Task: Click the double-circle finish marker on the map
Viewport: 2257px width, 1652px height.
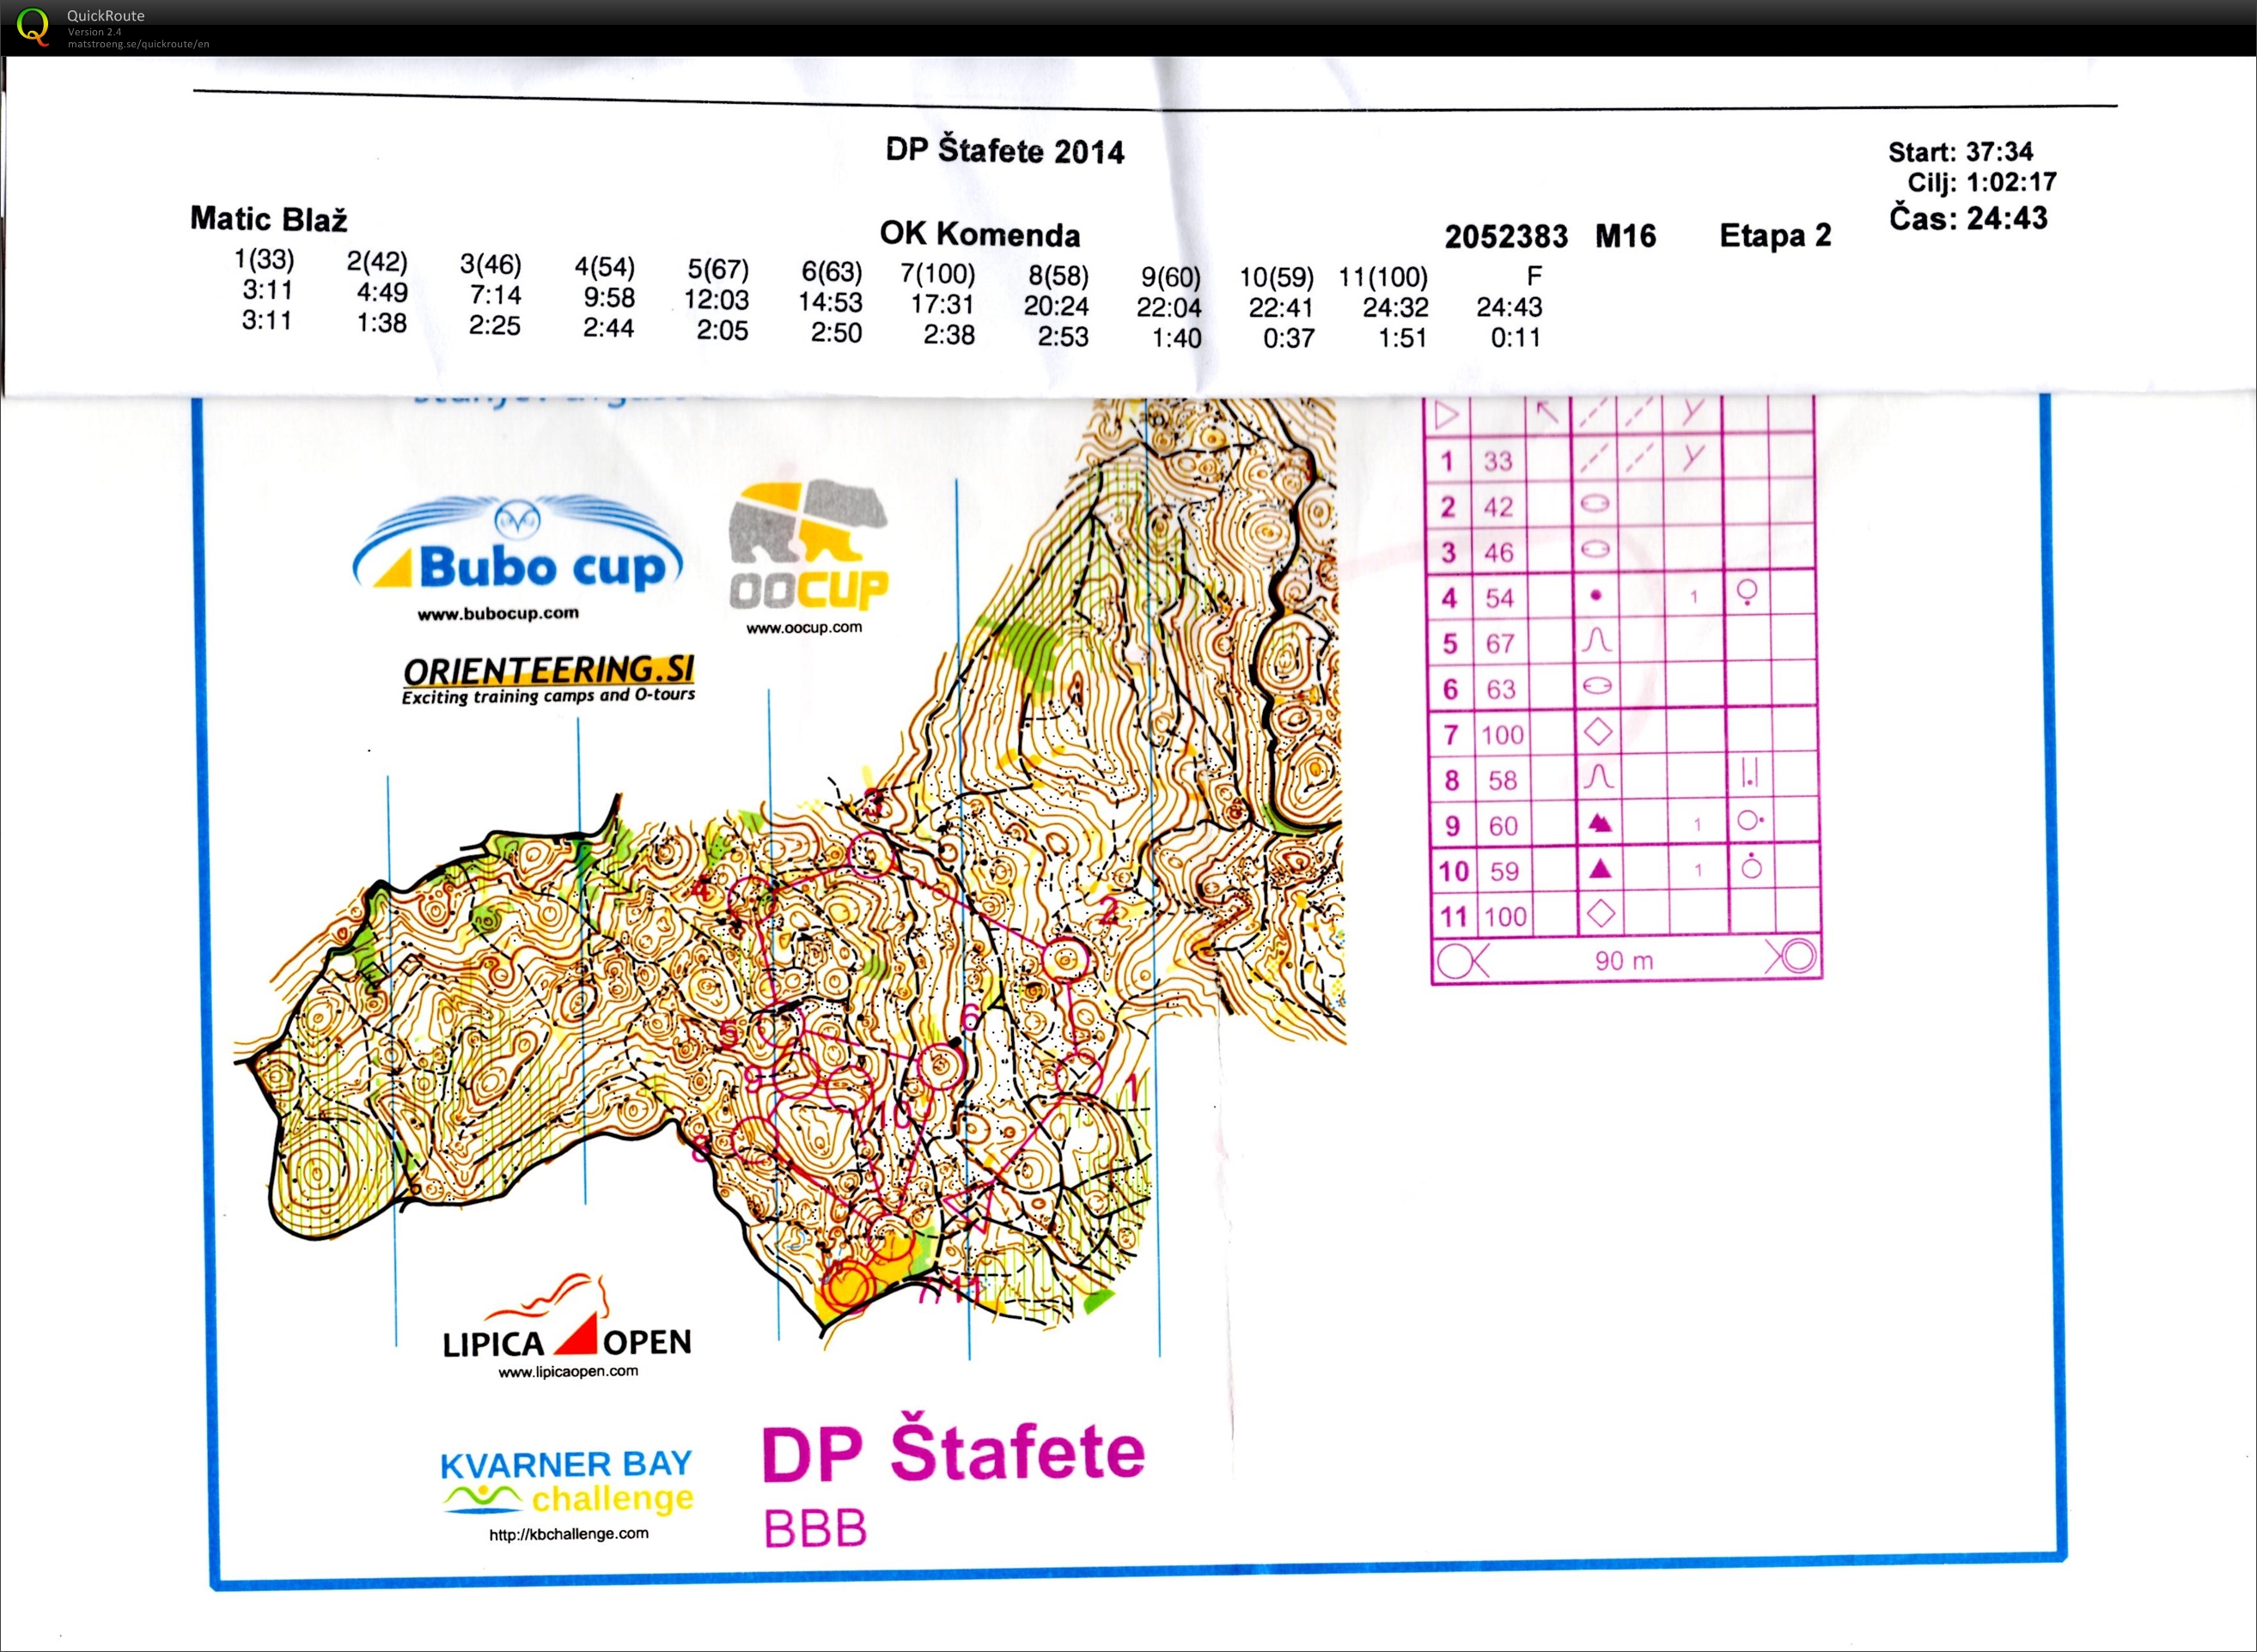Action: (x=848, y=1285)
